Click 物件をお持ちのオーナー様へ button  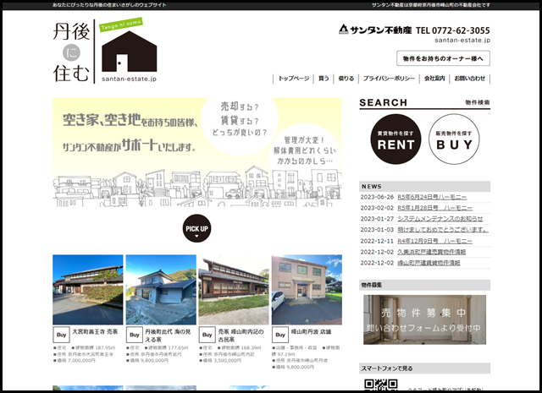[443, 58]
